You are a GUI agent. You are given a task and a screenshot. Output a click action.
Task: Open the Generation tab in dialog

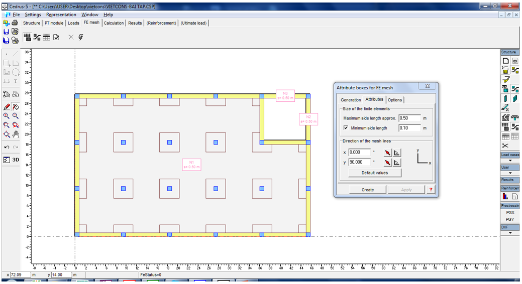351,100
